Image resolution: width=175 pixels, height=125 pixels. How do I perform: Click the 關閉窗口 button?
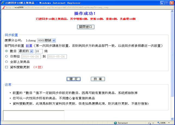[x=86, y=27]
